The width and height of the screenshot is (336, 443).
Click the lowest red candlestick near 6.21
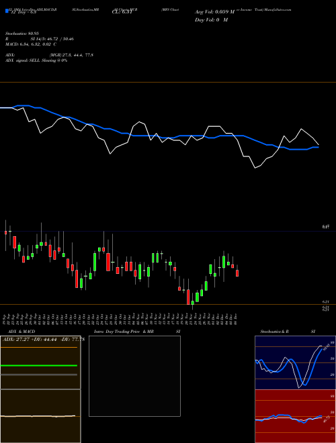tap(188, 297)
